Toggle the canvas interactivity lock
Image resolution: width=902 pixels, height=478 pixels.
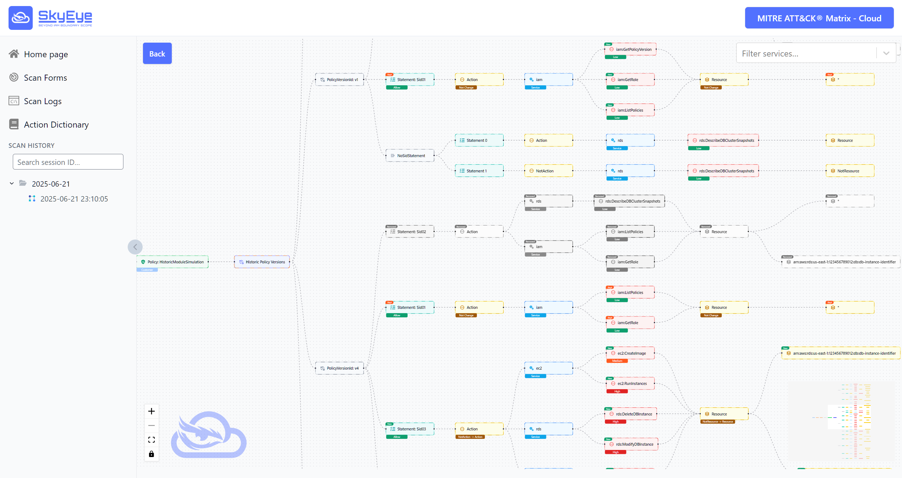152,454
